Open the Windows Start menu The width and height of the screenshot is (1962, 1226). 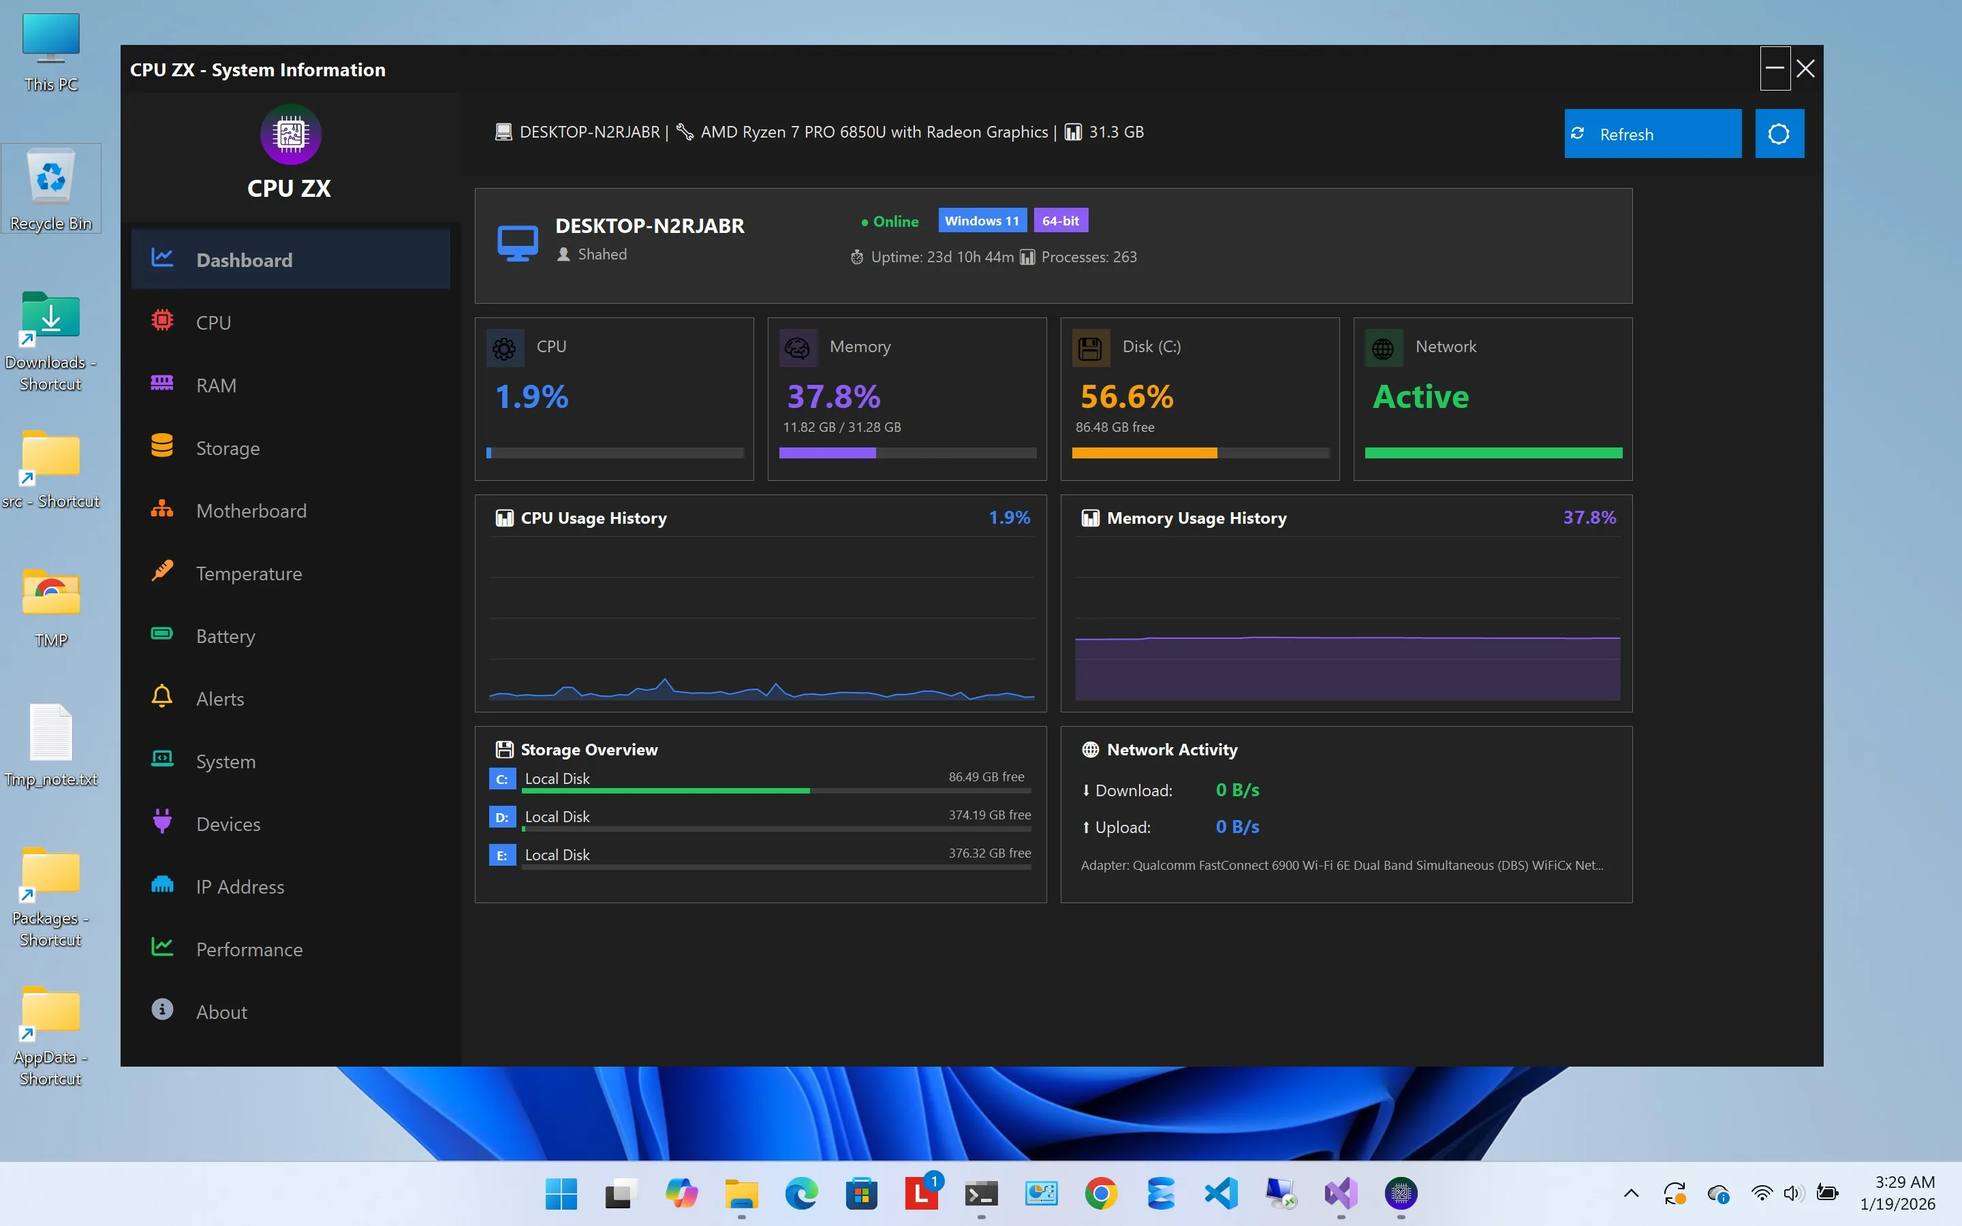[561, 1193]
